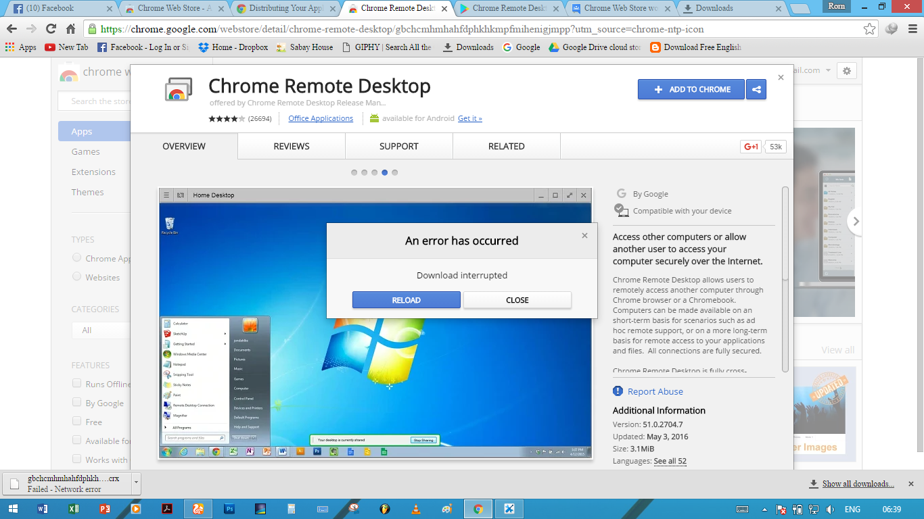Open PowerPoint from the taskbar

coord(105,509)
